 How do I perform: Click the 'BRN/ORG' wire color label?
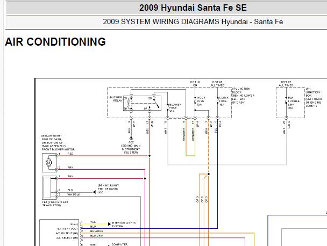[x=97, y=231]
